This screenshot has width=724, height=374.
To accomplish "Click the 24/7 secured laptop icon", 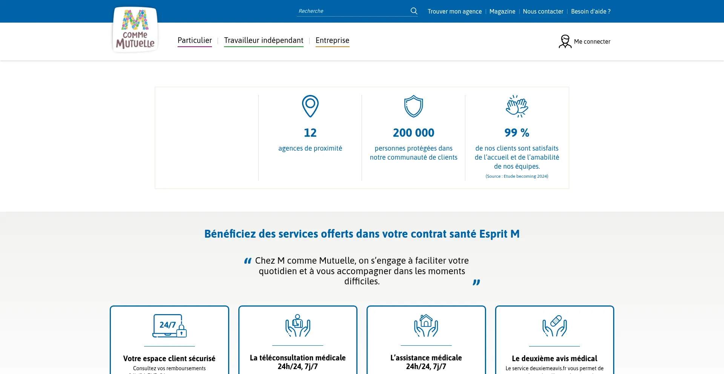I will [x=169, y=326].
